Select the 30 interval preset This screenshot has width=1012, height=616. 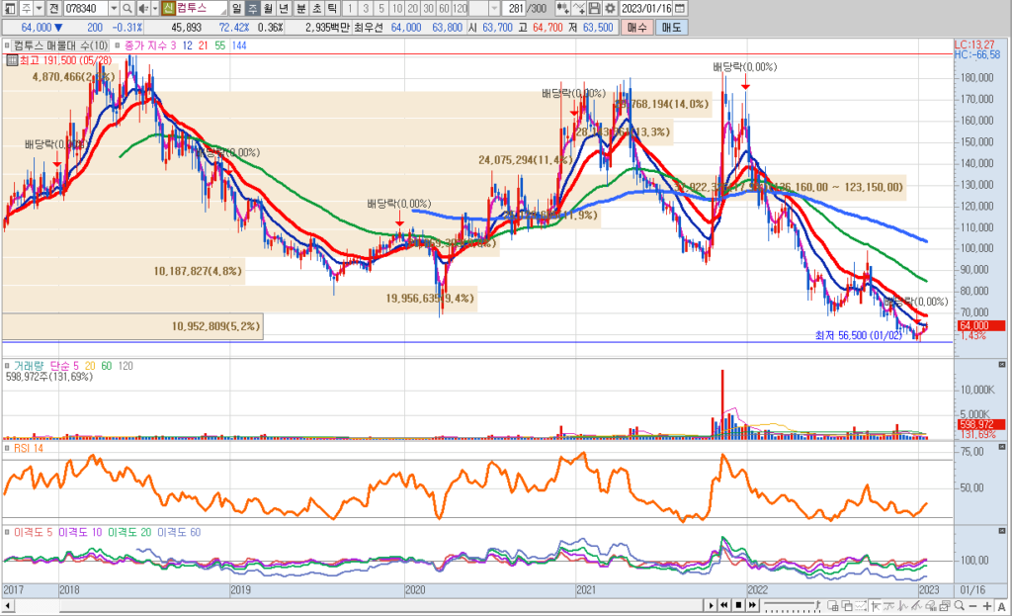point(429,8)
